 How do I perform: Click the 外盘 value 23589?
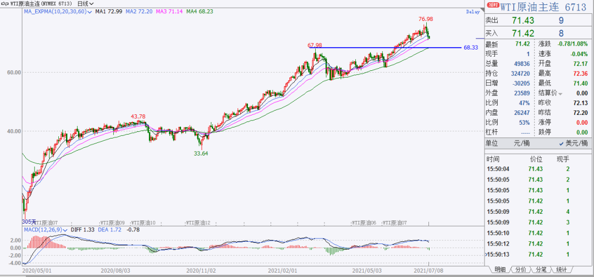coord(522,93)
